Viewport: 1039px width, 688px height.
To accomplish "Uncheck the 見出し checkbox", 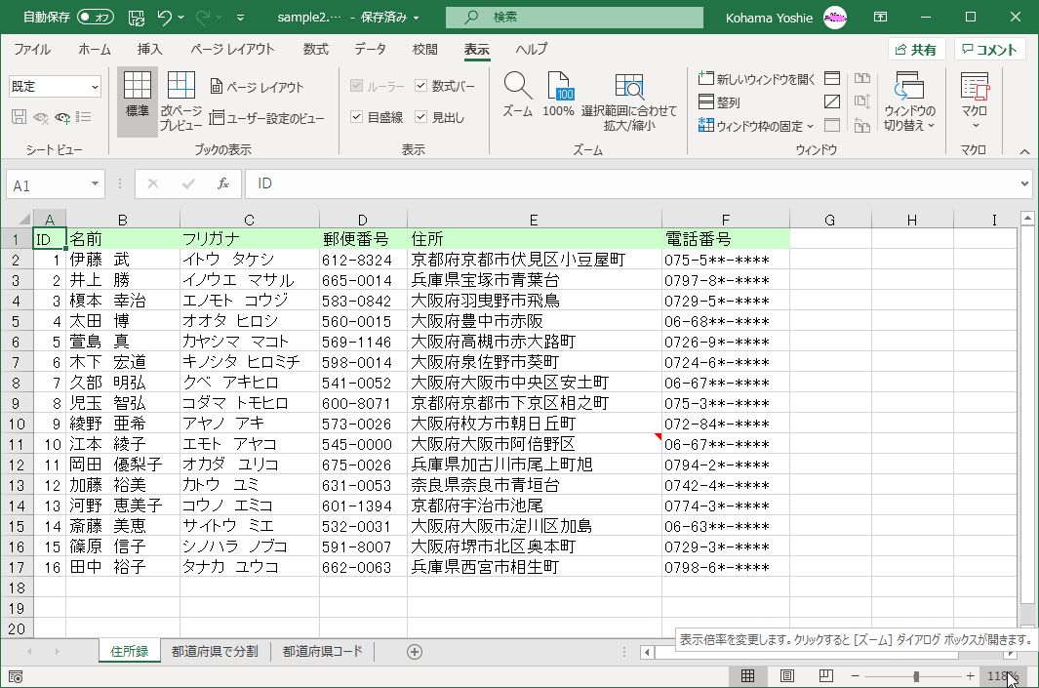I will pos(420,117).
